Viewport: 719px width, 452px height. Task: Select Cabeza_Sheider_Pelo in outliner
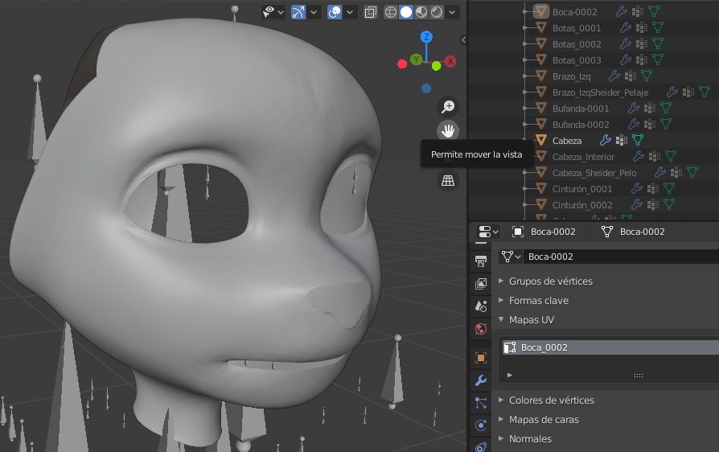(594, 173)
